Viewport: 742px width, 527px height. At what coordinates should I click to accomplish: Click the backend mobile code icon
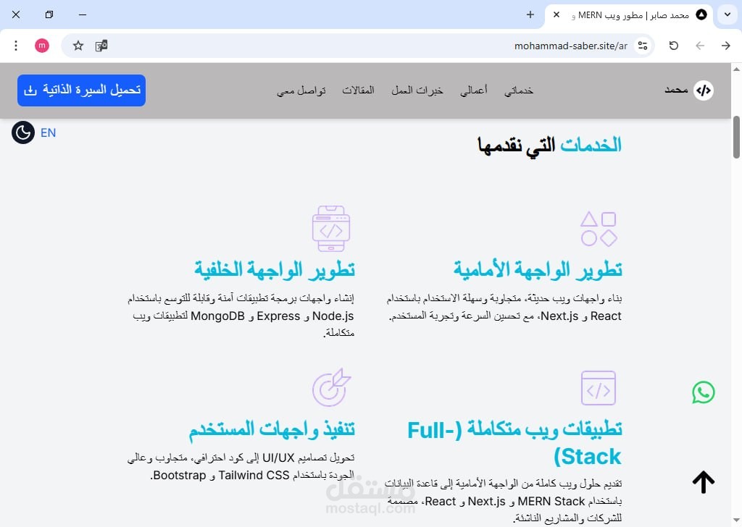coord(331,229)
